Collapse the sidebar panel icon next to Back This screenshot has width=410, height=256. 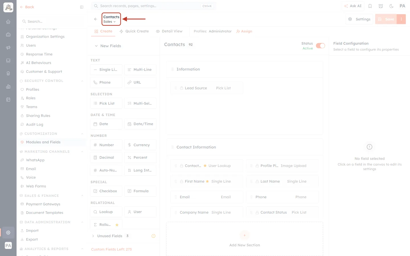(x=82, y=7)
